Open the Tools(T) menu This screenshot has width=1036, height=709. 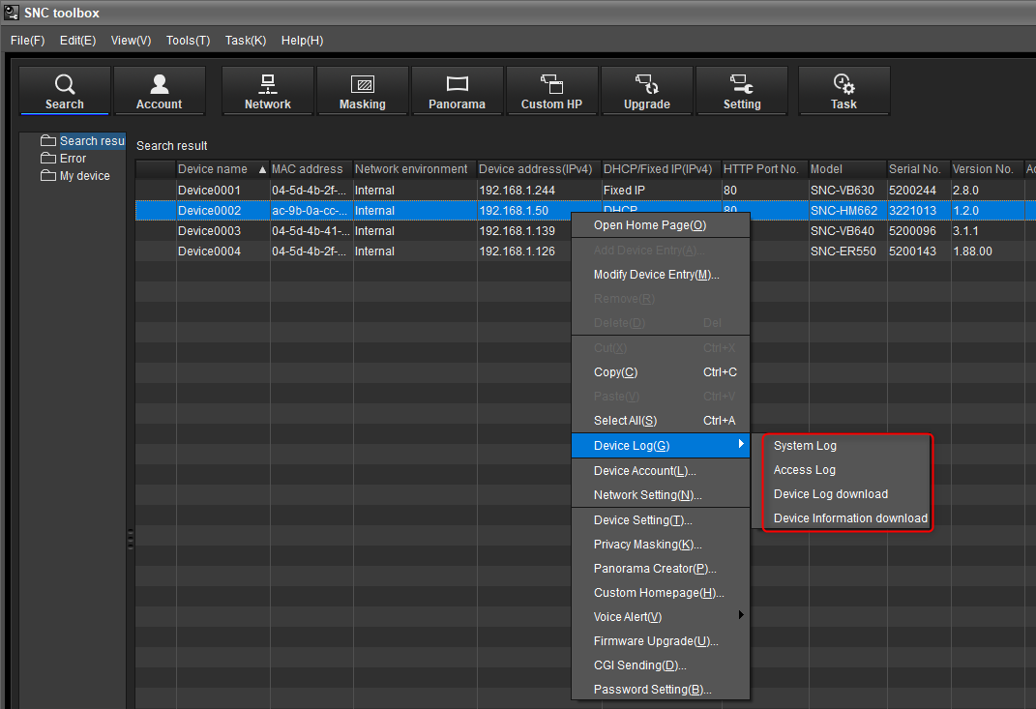[x=188, y=41]
